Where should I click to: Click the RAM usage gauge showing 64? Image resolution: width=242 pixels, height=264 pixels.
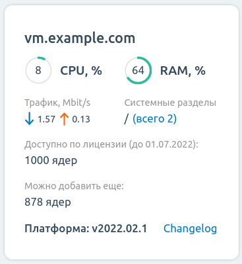tap(138, 70)
